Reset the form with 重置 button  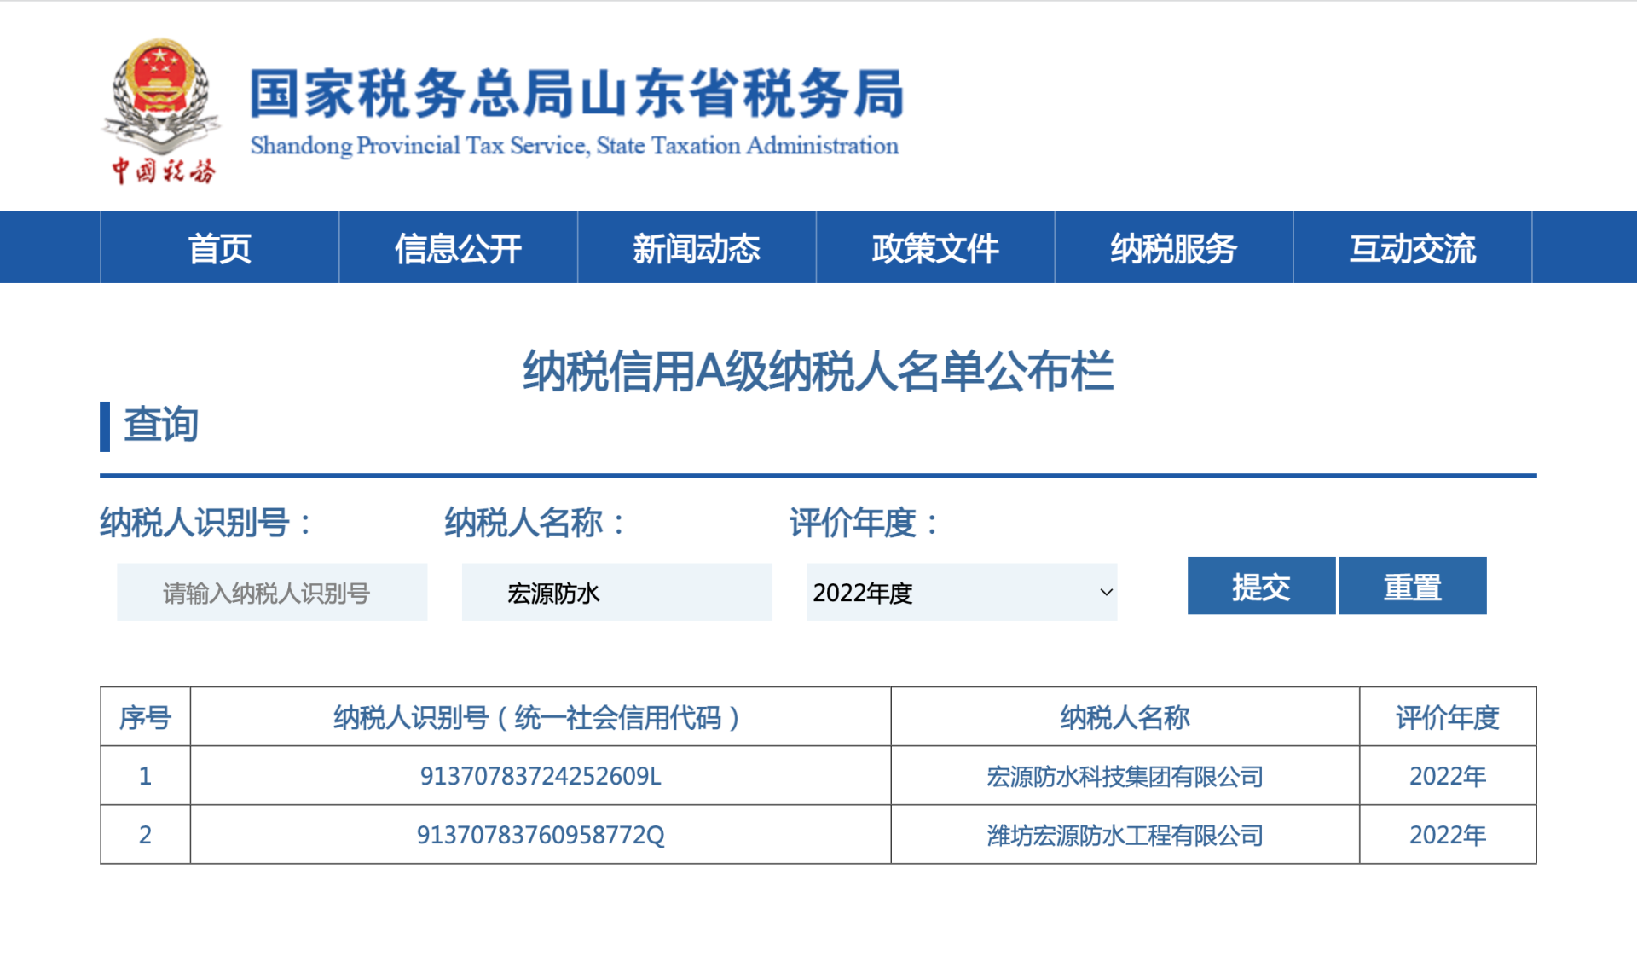1413,586
